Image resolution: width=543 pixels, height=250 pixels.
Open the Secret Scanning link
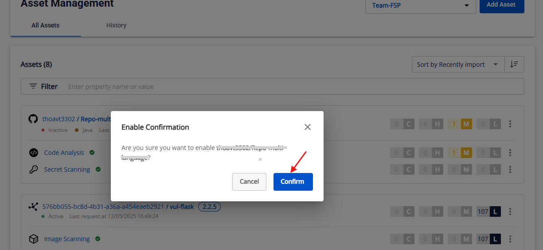pyautogui.click(x=67, y=169)
